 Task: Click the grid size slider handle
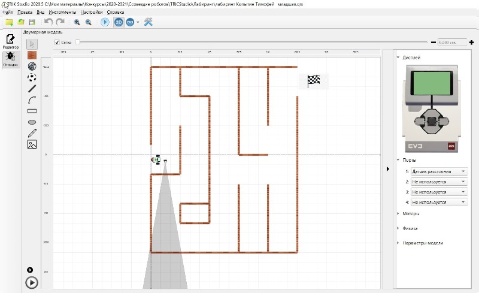coord(77,43)
